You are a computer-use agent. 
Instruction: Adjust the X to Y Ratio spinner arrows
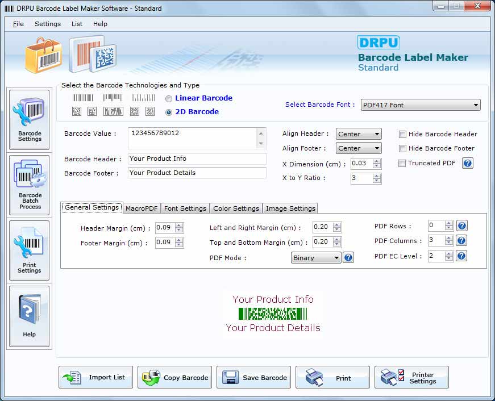(377, 178)
